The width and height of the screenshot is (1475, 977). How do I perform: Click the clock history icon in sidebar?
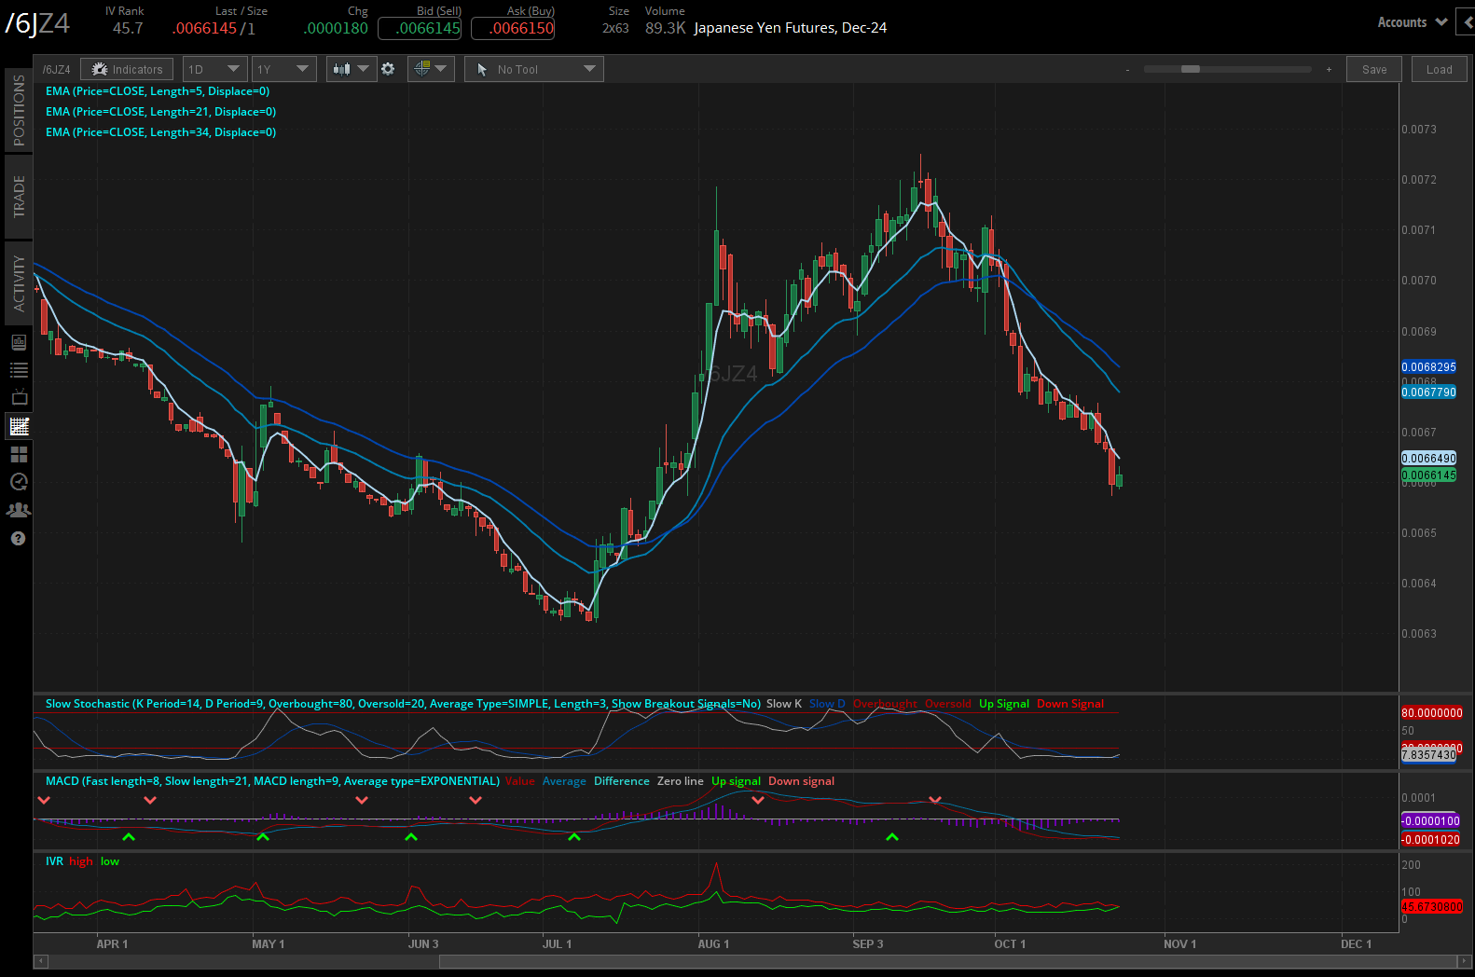click(x=19, y=482)
